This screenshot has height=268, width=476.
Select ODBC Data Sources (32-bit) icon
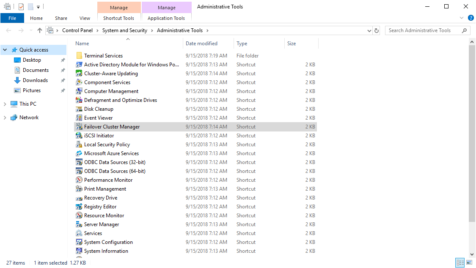point(79,162)
